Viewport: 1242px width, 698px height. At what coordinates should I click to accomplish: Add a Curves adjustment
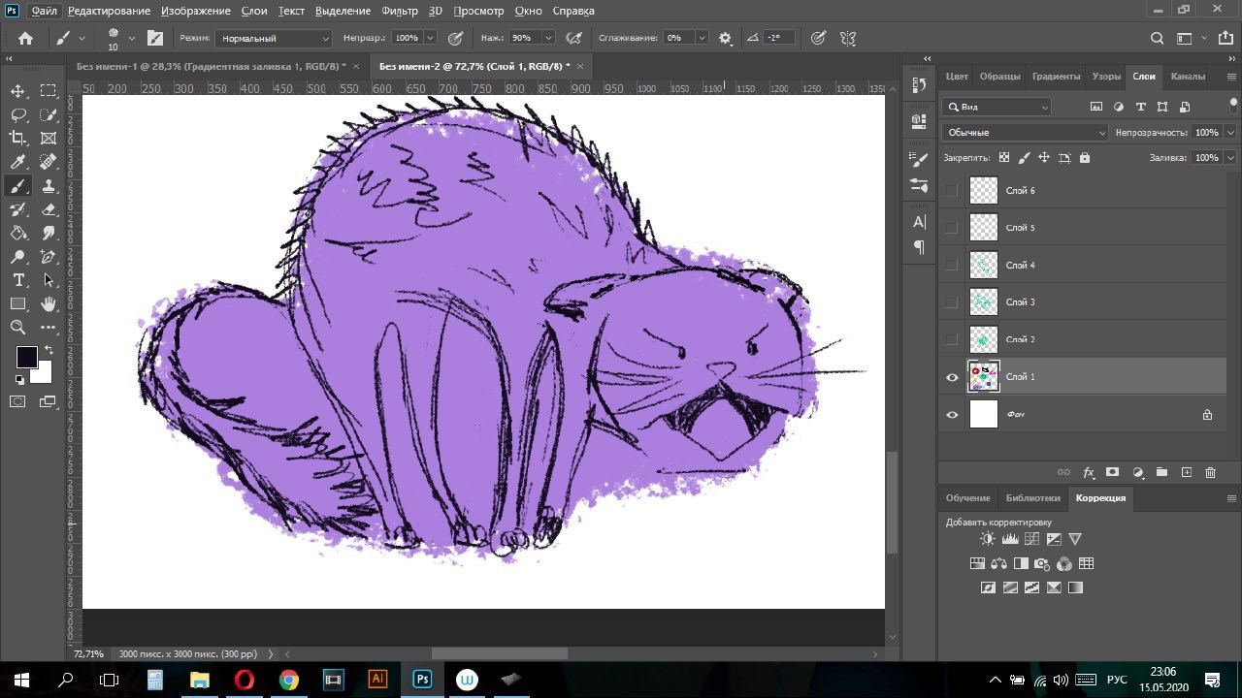[x=1031, y=539]
